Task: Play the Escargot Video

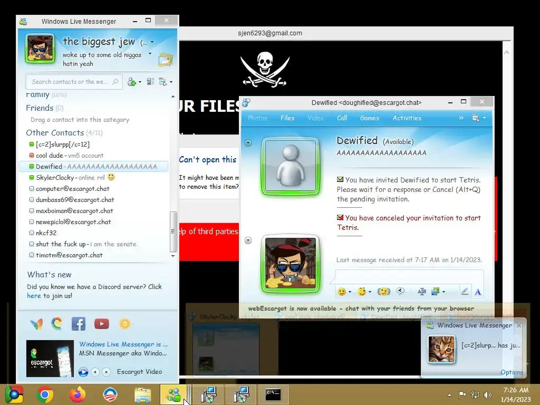Action: click(83, 372)
